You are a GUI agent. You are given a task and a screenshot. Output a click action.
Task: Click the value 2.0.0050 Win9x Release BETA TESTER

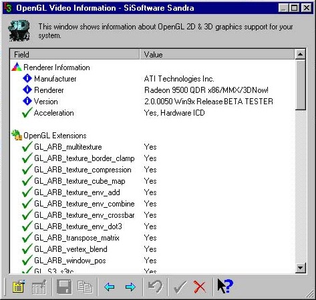(208, 102)
